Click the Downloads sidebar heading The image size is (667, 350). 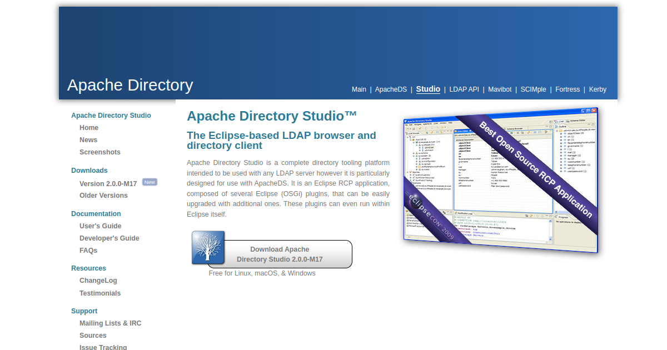89,171
